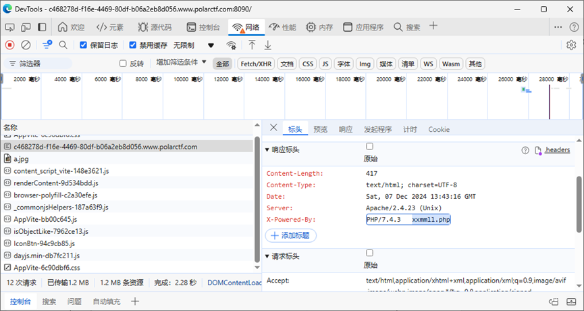Toggle the 保留日志 checkbox
The height and width of the screenshot is (311, 584).
(x=84, y=45)
